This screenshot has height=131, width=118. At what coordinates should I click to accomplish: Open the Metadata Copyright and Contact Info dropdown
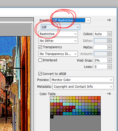(83, 86)
